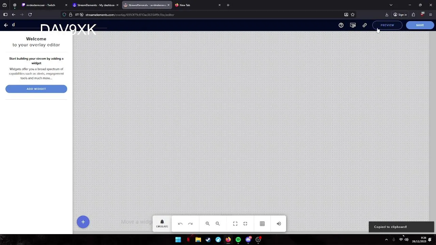The image size is (436, 245).
Task: Copy overlay URL with link icon
Action: 365,25
